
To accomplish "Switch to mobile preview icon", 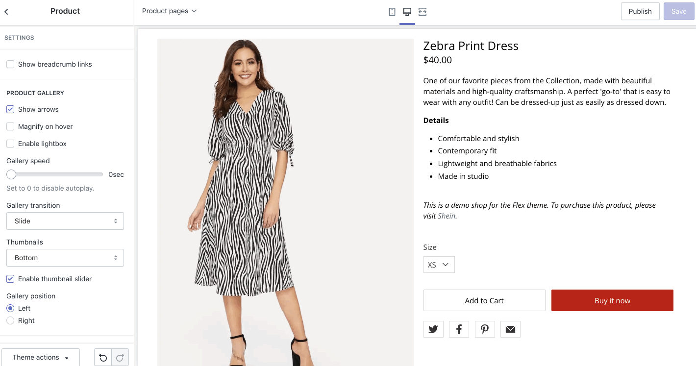I will click(392, 12).
